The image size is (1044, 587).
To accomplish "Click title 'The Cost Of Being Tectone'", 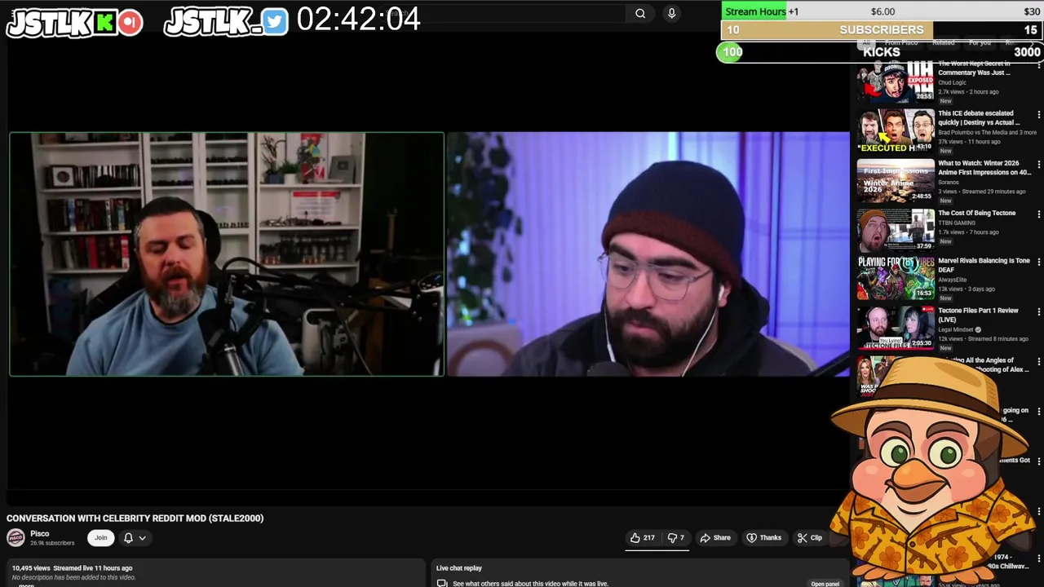I will [976, 213].
